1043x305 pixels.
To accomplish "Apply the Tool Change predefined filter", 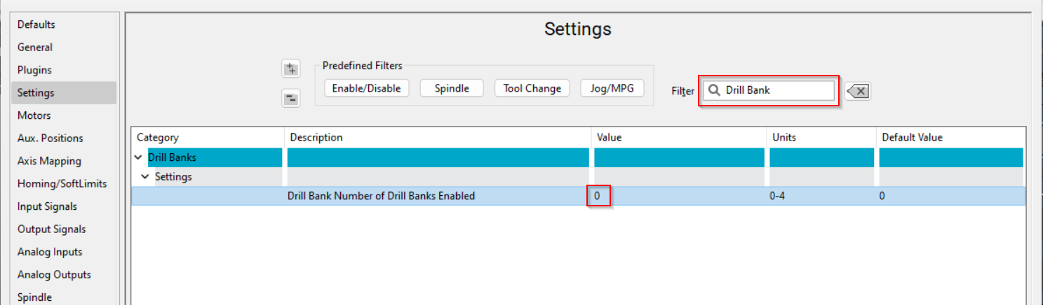I will tap(532, 89).
